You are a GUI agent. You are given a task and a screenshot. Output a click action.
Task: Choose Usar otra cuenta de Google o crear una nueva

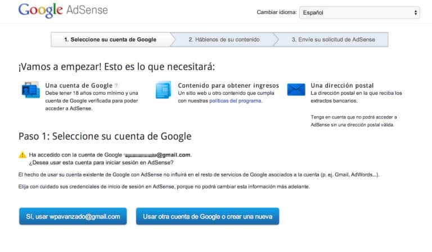point(207,216)
